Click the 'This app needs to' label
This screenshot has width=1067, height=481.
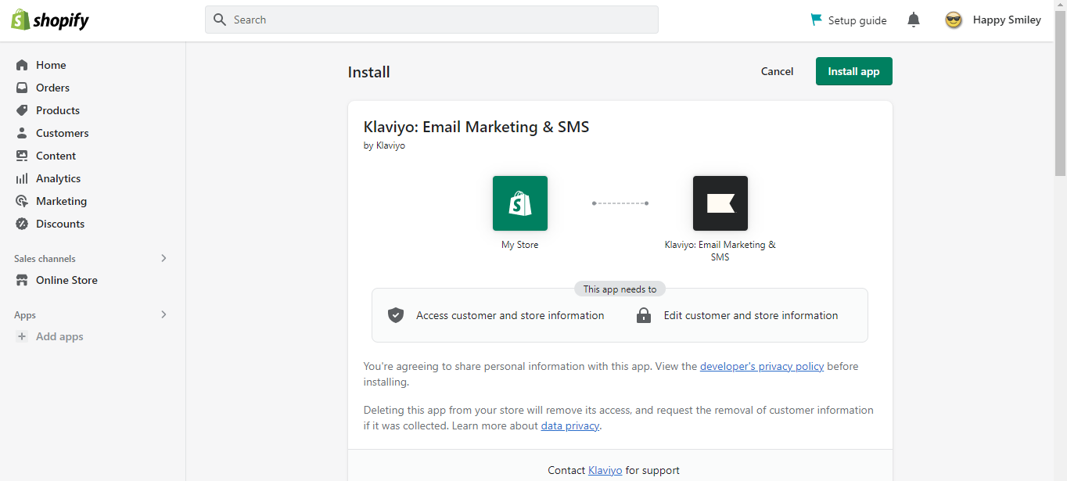pyautogui.click(x=620, y=289)
